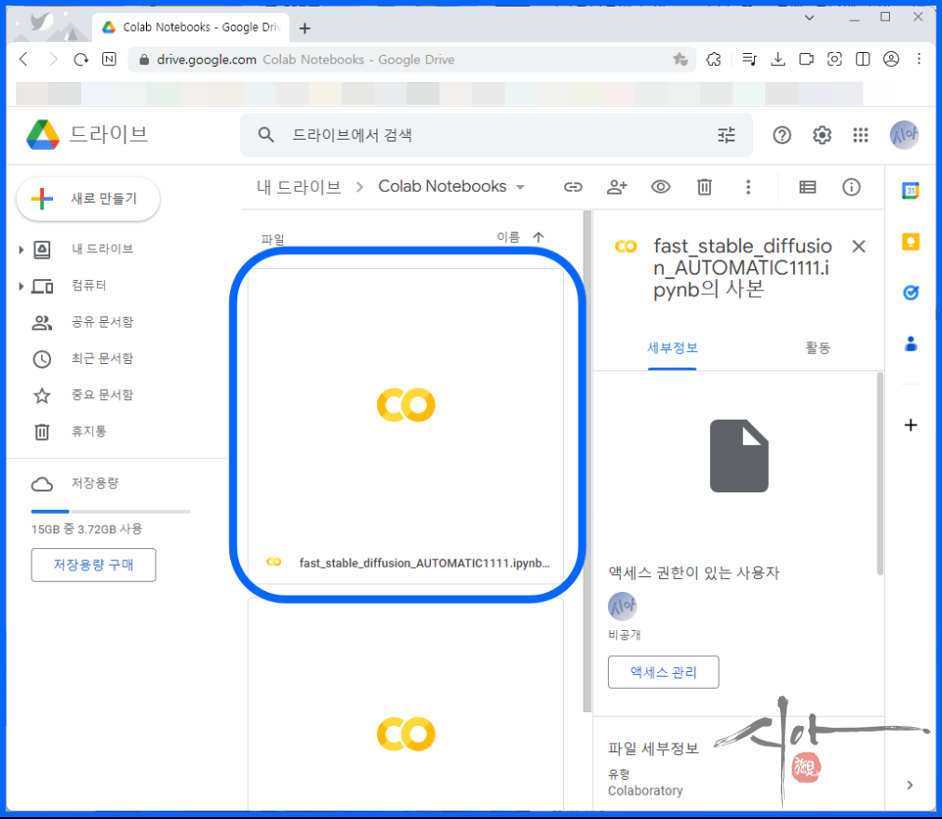Viewport: 942px width, 819px height.
Task: Click the browser address bar
Action: click(412, 60)
